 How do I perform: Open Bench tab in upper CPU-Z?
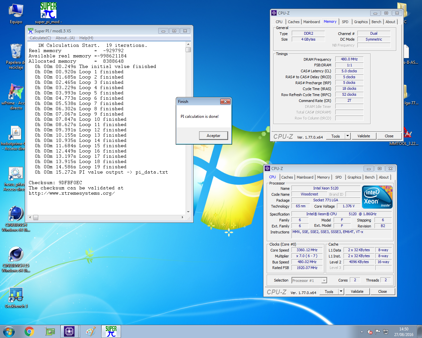point(376,22)
